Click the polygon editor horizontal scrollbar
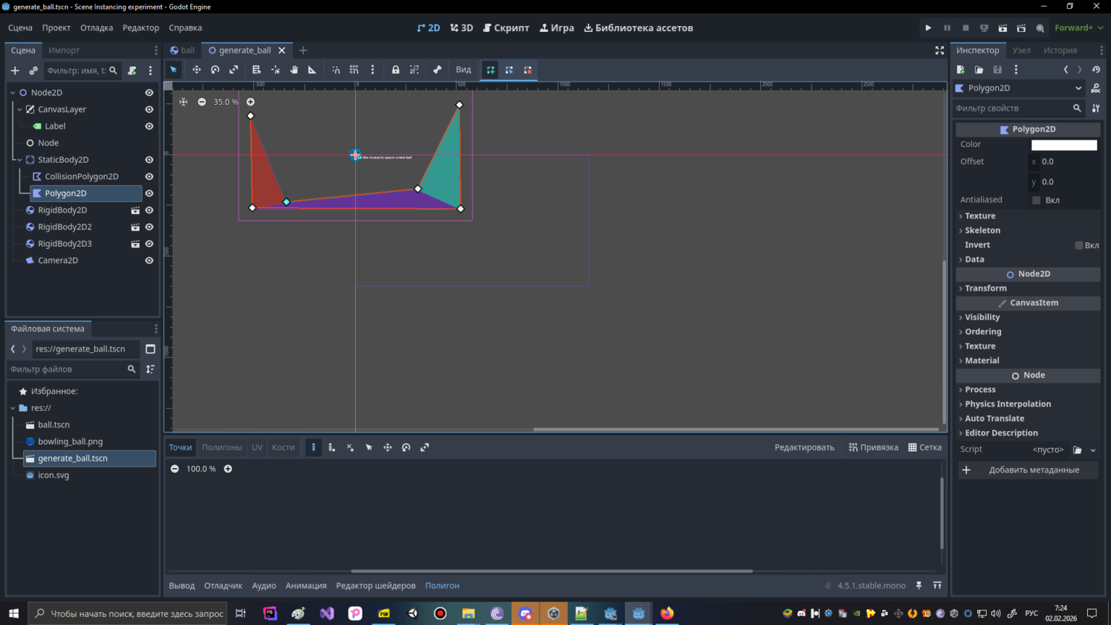The width and height of the screenshot is (1111, 625). point(552,571)
